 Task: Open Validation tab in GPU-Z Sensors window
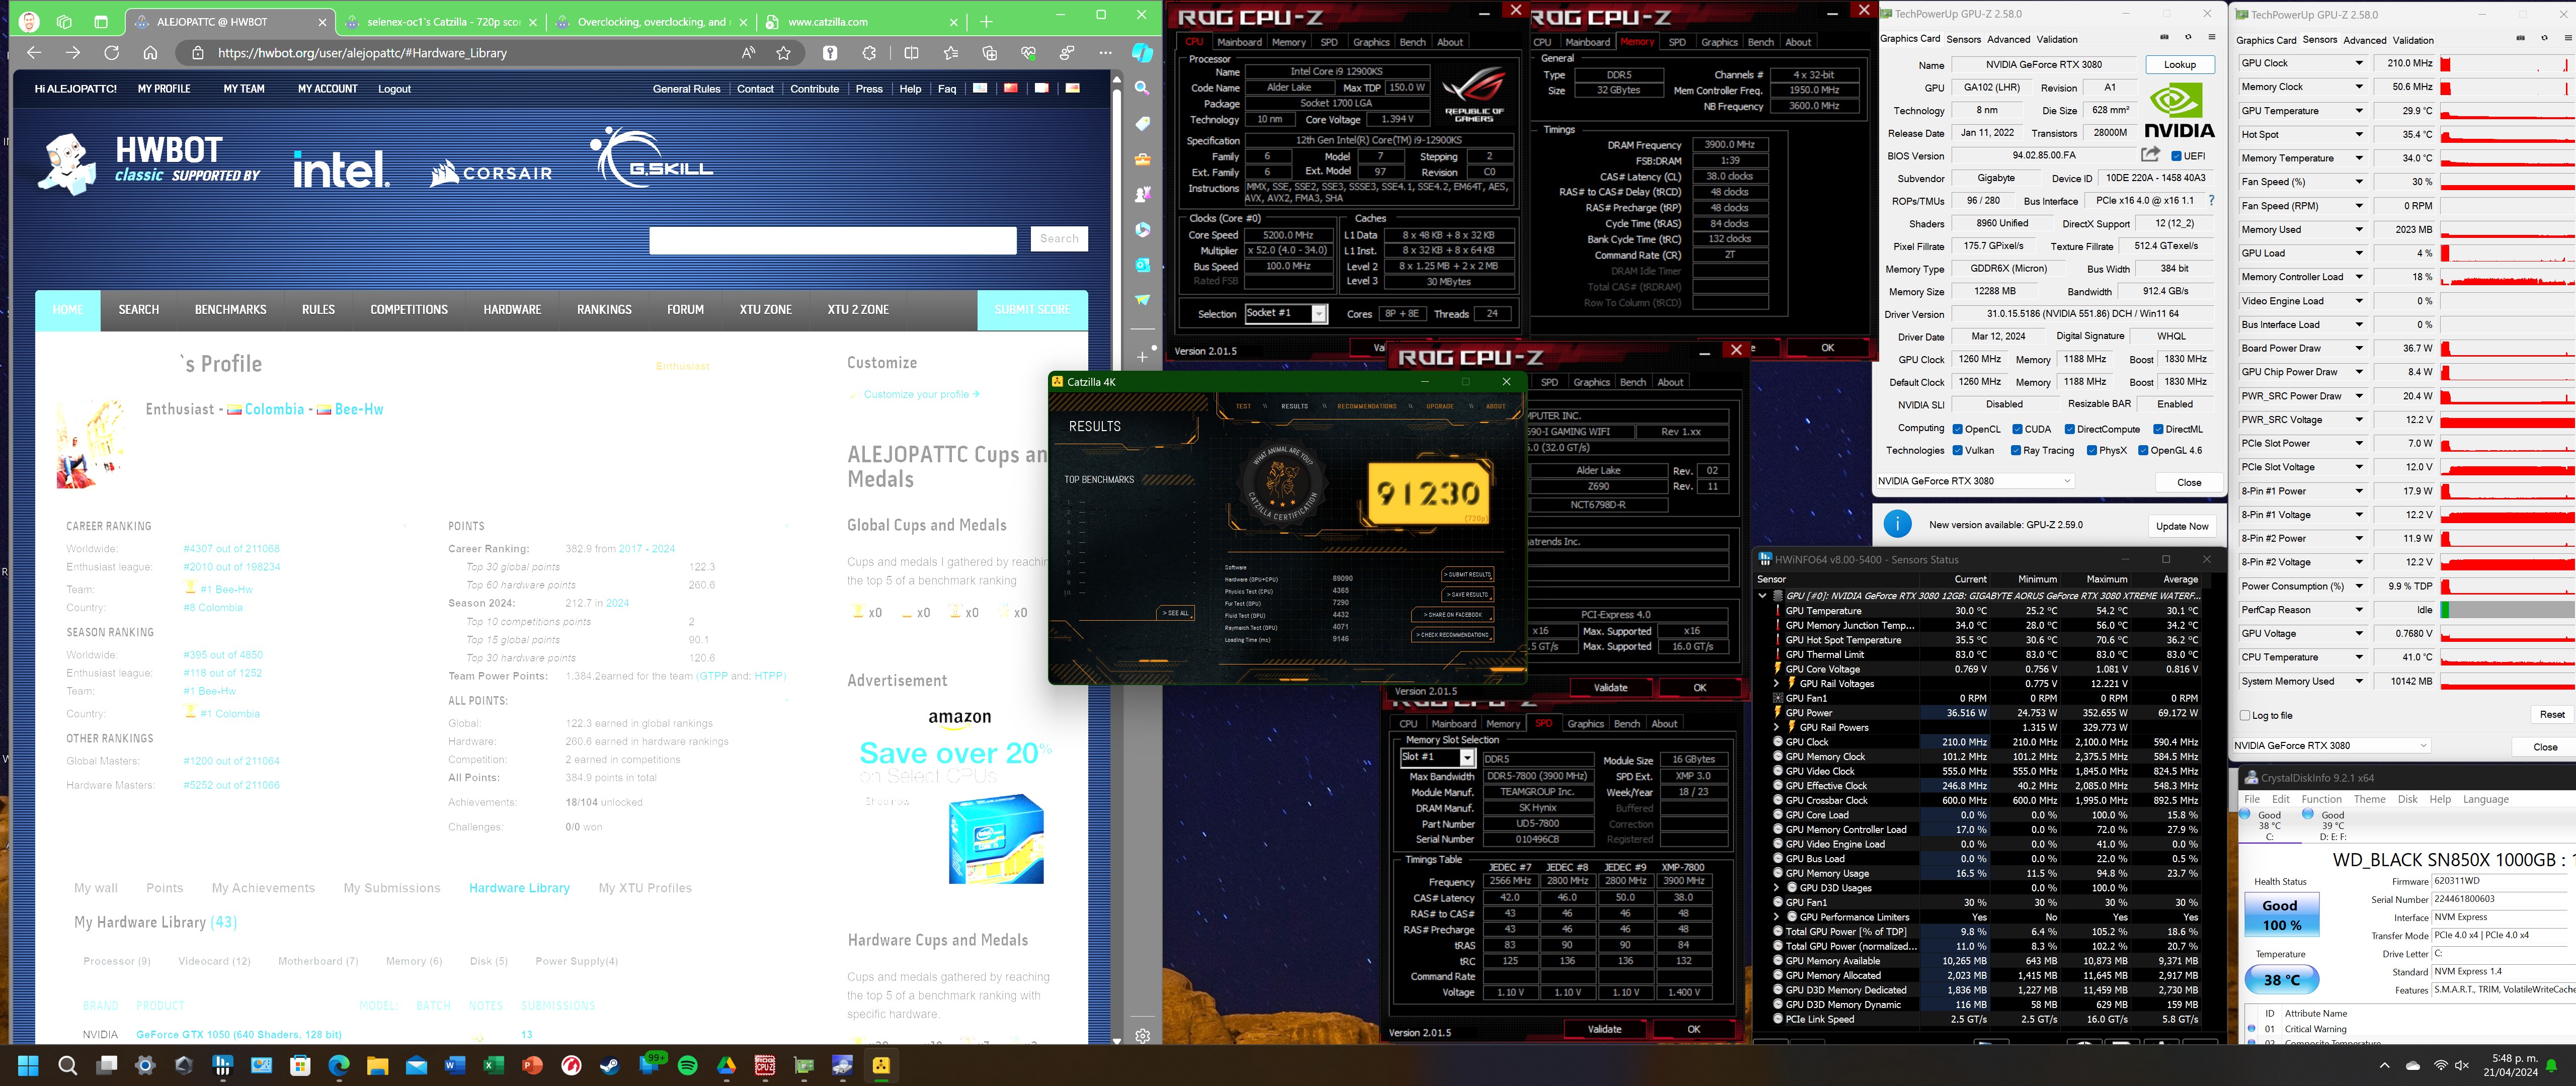point(2413,40)
